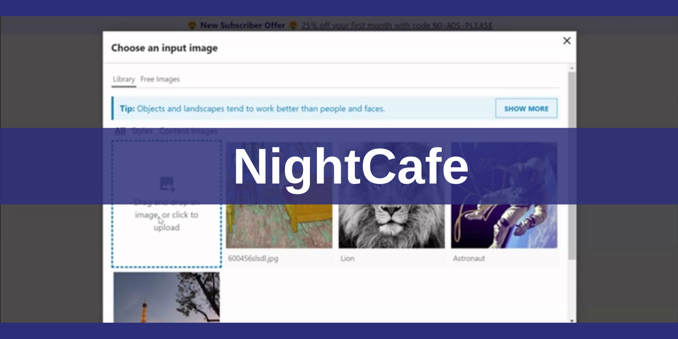The width and height of the screenshot is (678, 339).
Task: Click the drag and drop upload area
Action: click(166, 204)
